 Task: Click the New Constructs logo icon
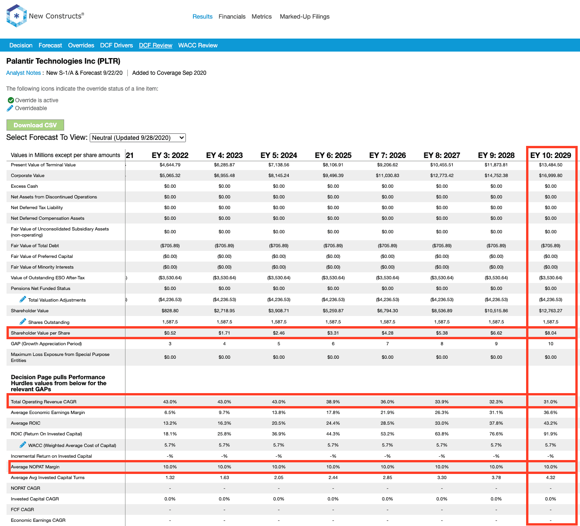pyautogui.click(x=16, y=16)
